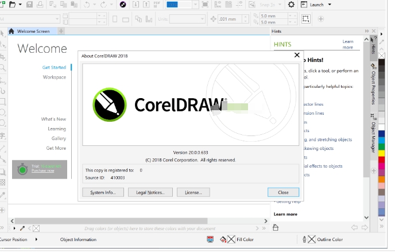Open the What's New section
395x252 pixels.
(53, 119)
